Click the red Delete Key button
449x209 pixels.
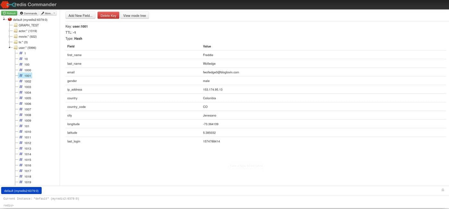tap(108, 15)
